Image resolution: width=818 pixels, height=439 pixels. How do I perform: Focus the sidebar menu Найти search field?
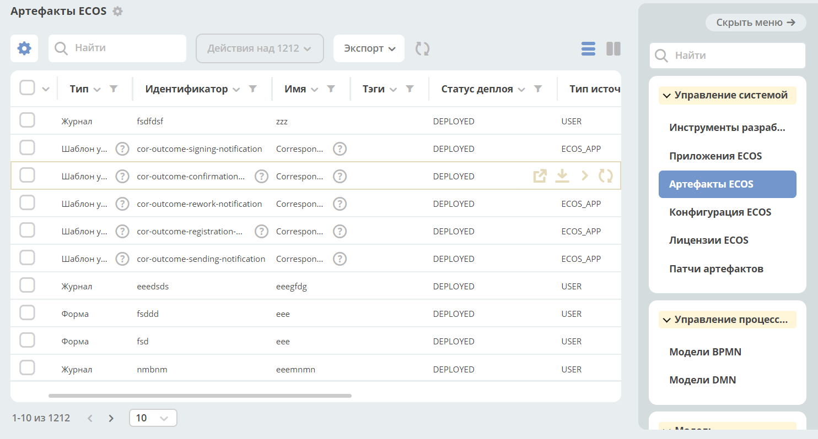click(x=728, y=56)
